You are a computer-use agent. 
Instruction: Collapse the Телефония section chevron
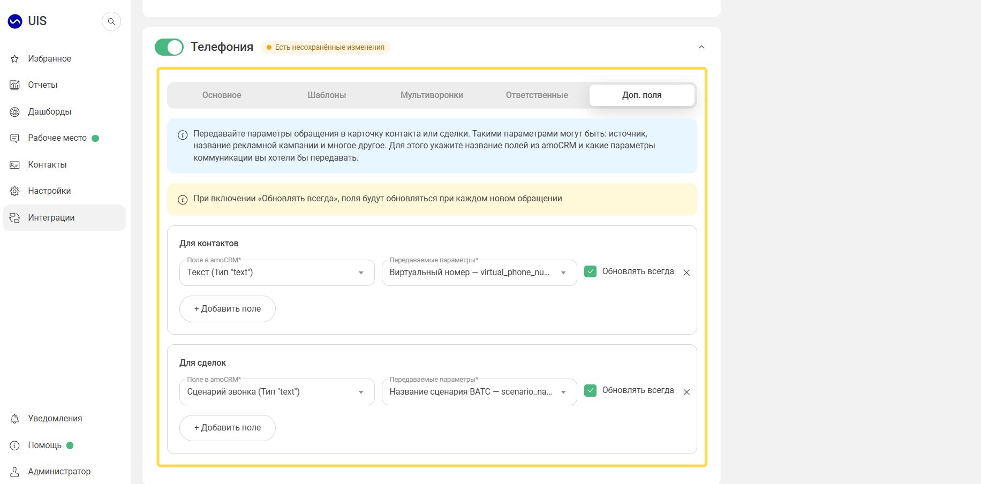click(x=701, y=47)
